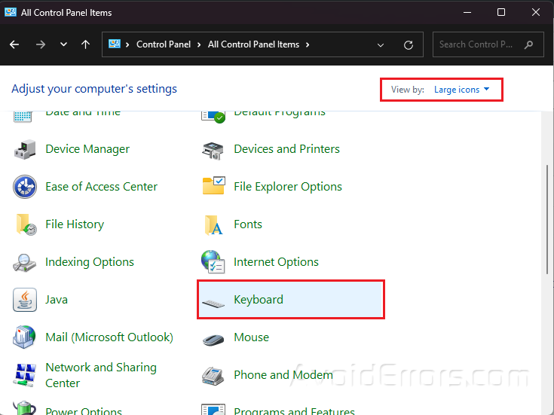Click the Internet Options globe icon

click(x=213, y=262)
